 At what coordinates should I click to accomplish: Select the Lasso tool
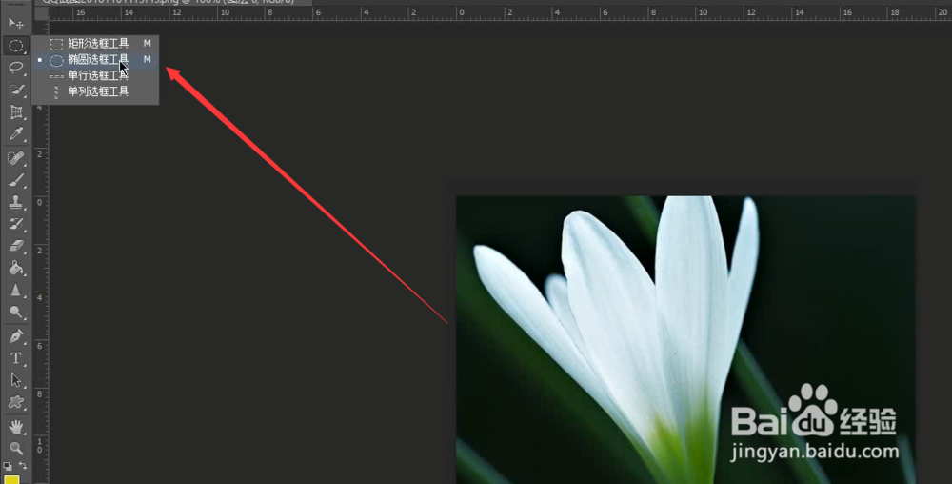16,68
